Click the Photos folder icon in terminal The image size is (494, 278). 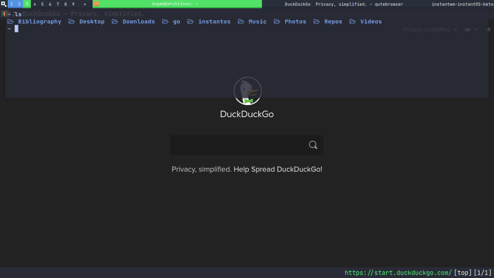277,21
